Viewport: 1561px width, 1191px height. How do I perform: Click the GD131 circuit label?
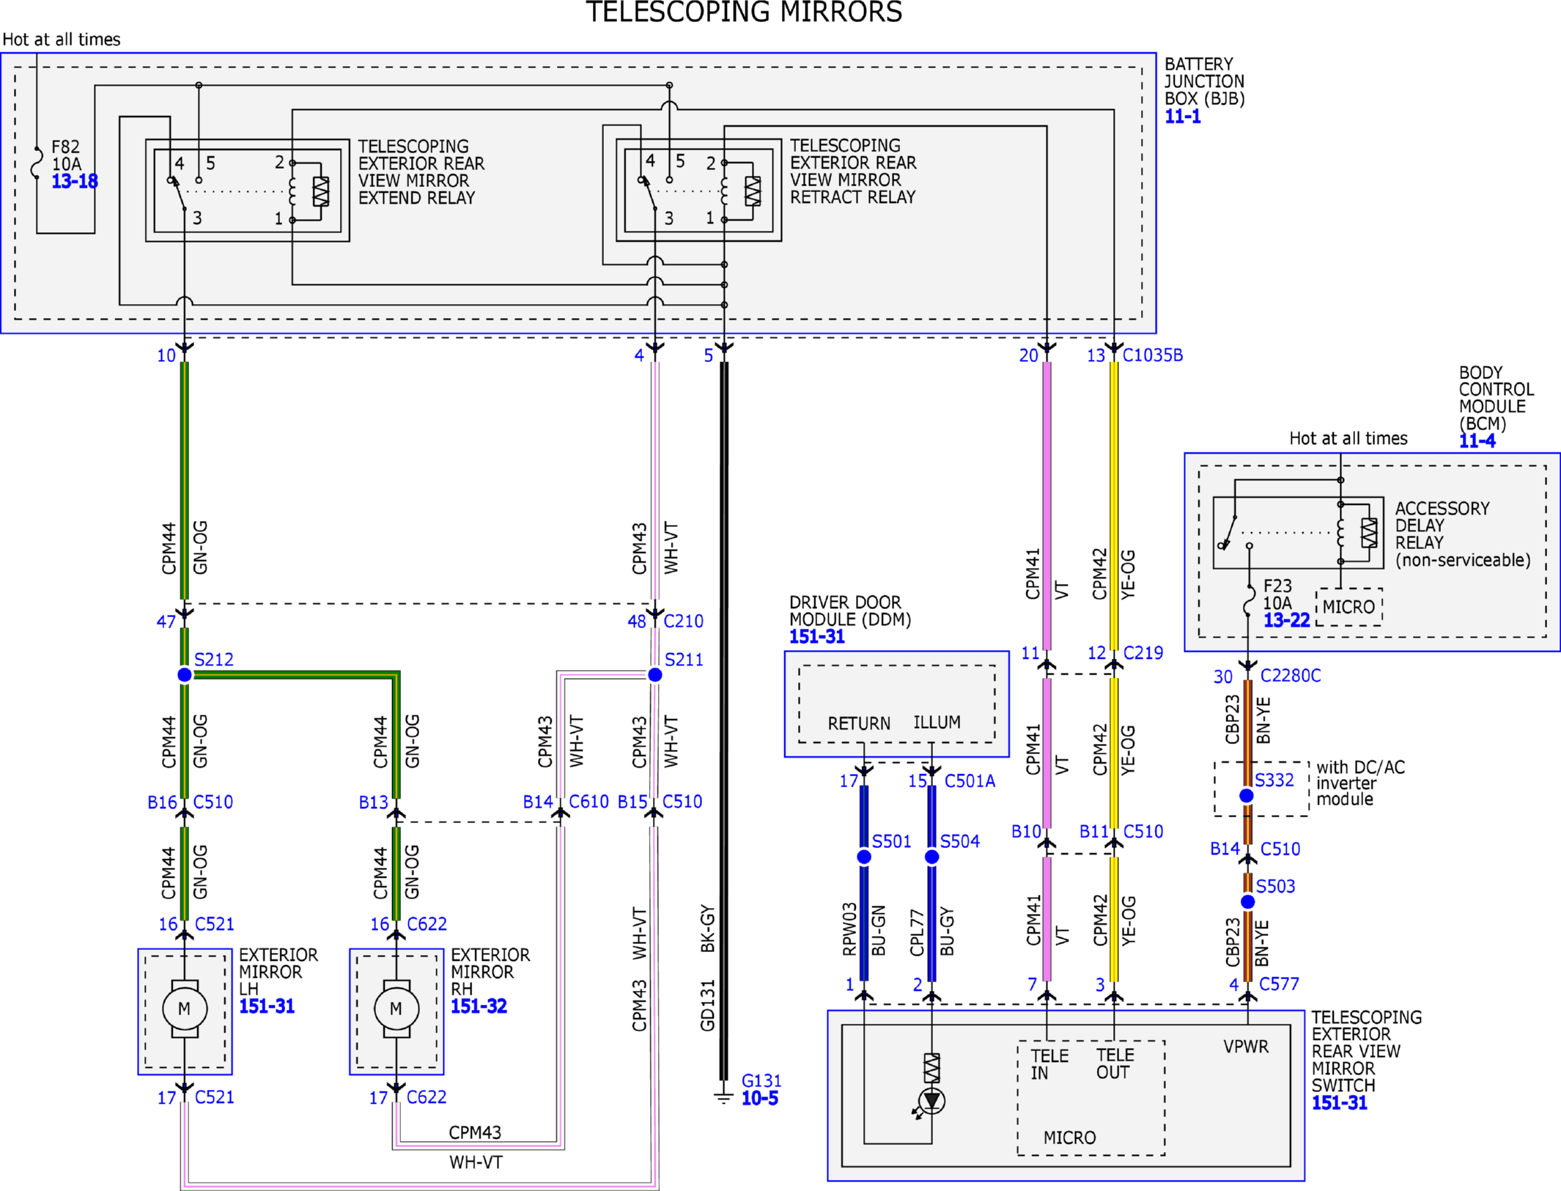coord(707,1006)
